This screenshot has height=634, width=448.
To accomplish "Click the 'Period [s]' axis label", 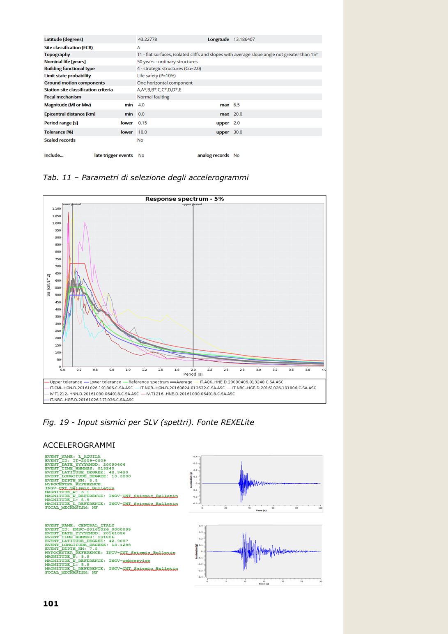I will 193,374.
